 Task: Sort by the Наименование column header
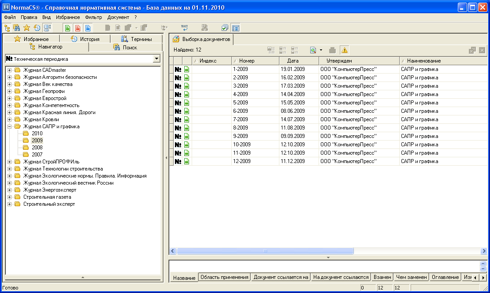coord(443,61)
